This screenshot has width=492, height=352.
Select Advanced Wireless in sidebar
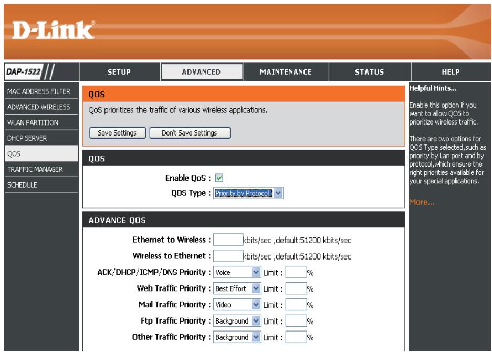point(41,107)
